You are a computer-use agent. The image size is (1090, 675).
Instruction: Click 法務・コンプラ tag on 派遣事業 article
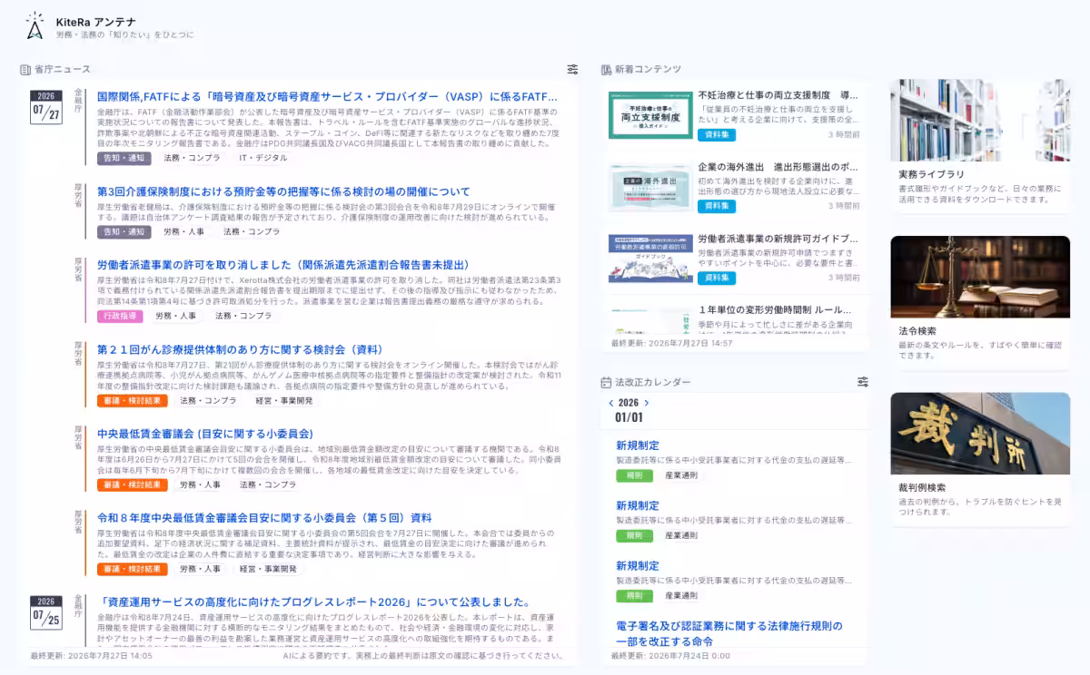(243, 316)
